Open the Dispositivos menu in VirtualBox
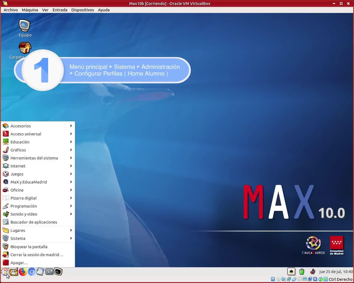 point(82,10)
